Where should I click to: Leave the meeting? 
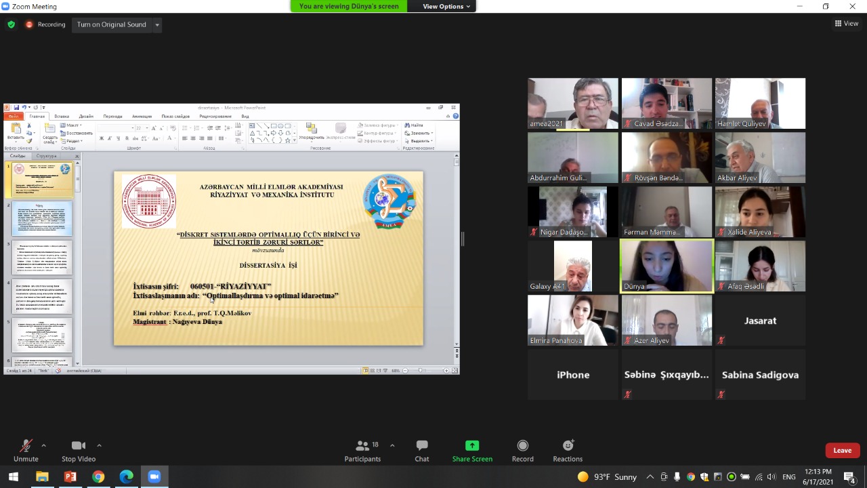pos(842,450)
